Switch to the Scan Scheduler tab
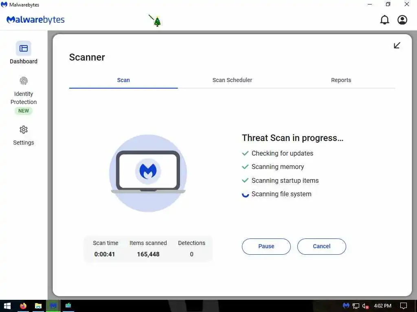Screen dimensions: 417x312 pos(232,80)
